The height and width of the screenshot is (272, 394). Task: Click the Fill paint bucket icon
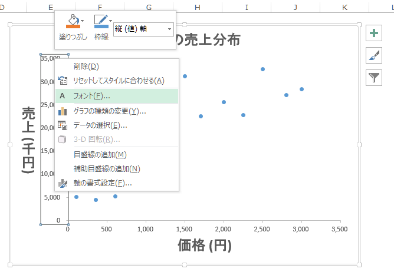(x=73, y=21)
